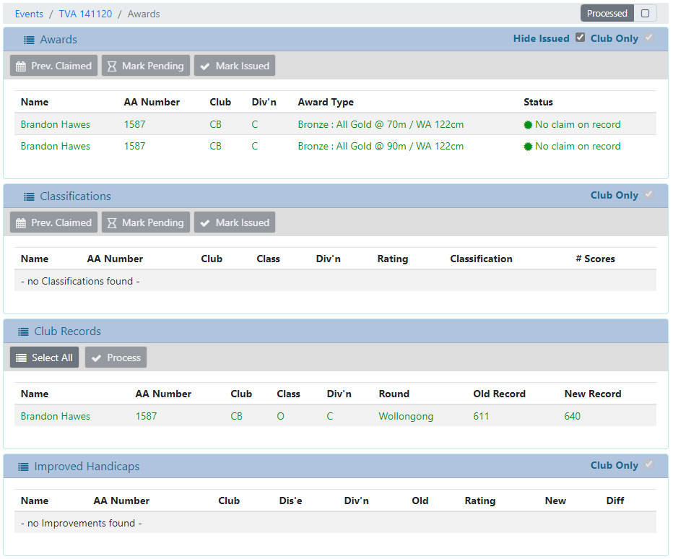
Task: Click Mark Pending button in Awards panel
Action: coord(145,66)
